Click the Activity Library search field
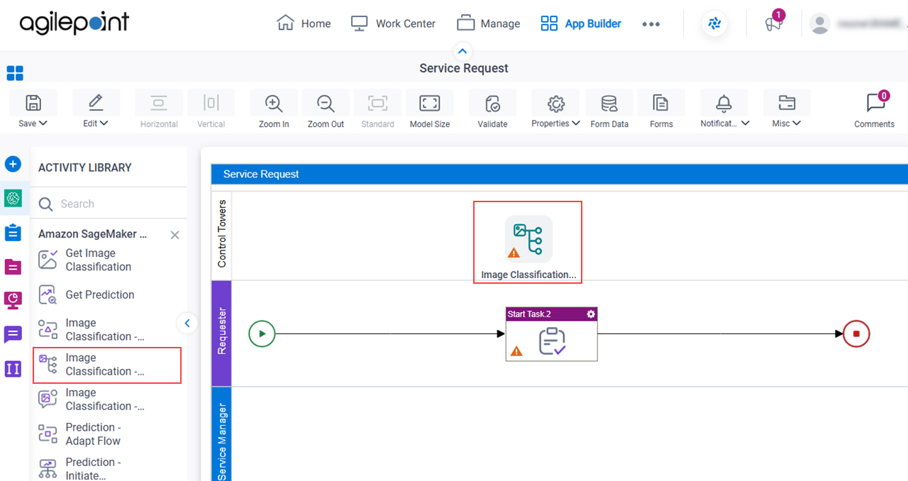 pyautogui.click(x=109, y=204)
